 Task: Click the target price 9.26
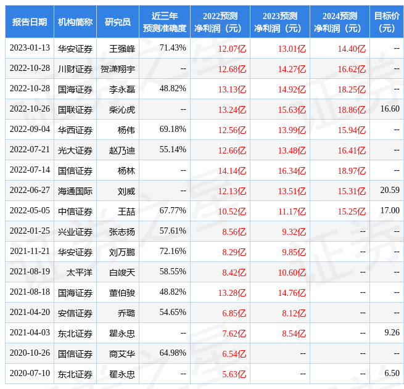click(x=392, y=333)
